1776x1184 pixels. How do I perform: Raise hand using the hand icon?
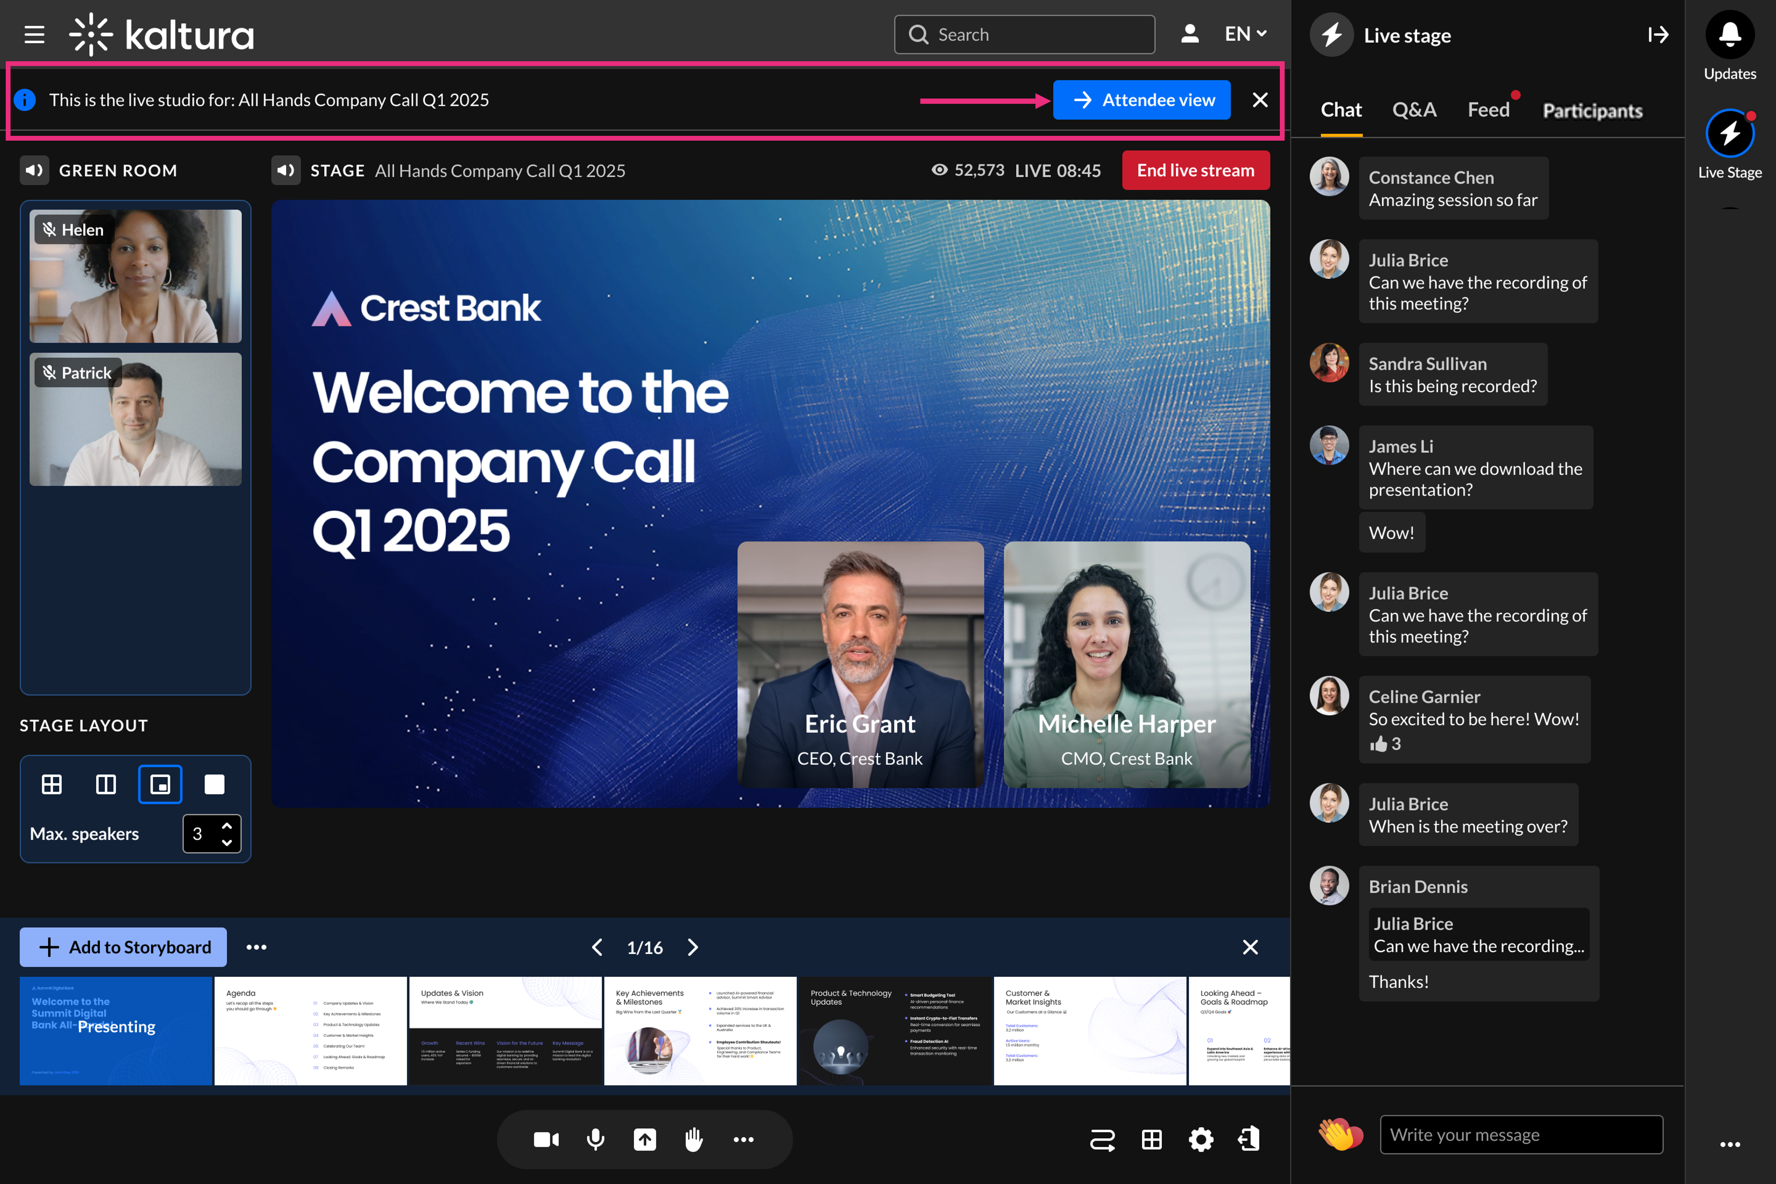pyautogui.click(x=694, y=1140)
